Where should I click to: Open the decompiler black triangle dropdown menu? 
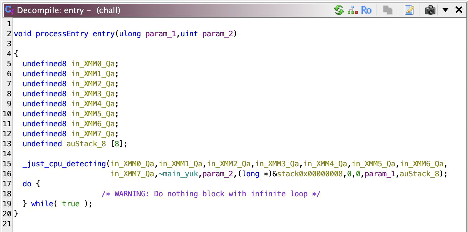[445, 10]
